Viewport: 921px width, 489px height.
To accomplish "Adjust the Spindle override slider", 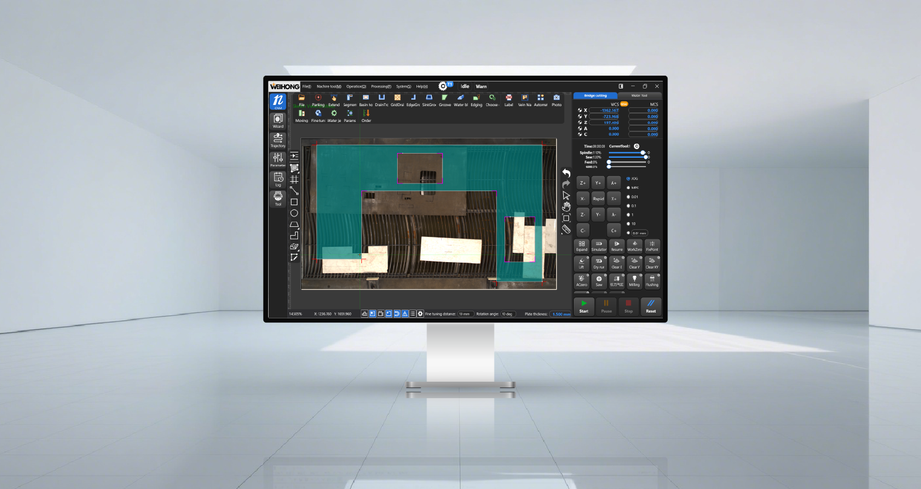I will coord(642,152).
